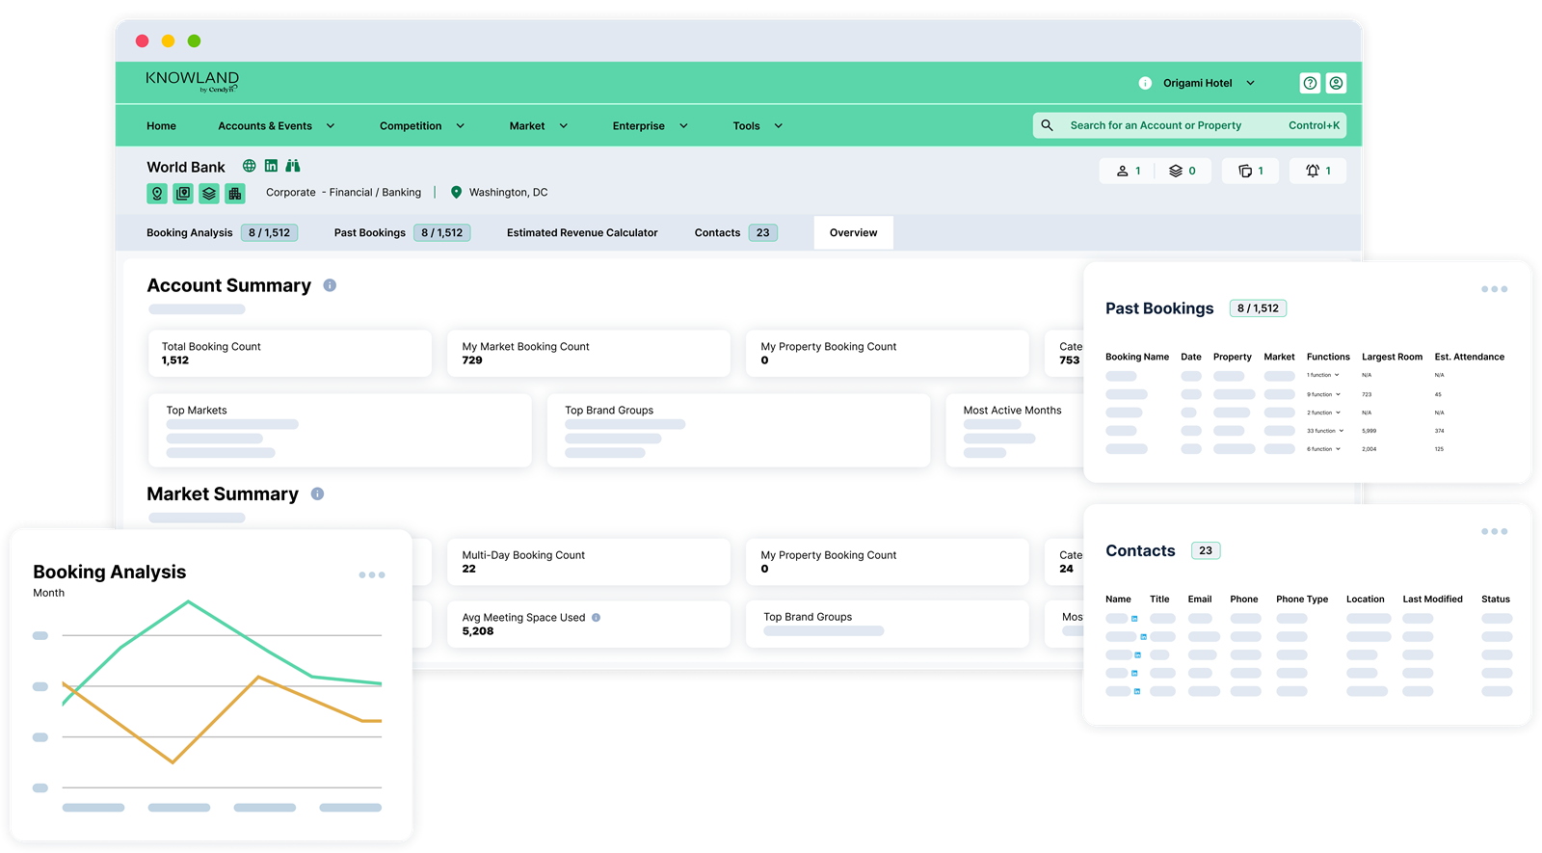Open the Multi-Day Booking Count card
Screen dimensions: 1542x853
589,562
